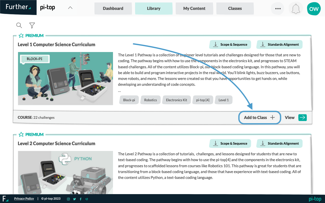Open the notifications bell
The width and height of the screenshot is (325, 203).
click(296, 9)
